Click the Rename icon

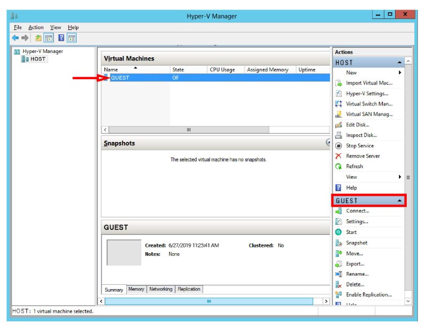(x=338, y=274)
